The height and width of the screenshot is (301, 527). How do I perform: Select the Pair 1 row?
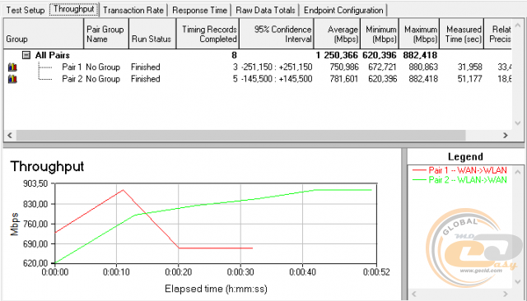(x=258, y=67)
